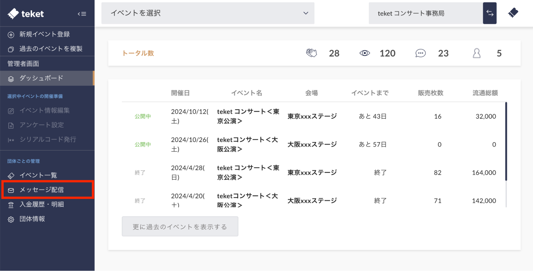Click the edit icon beside イベント情報編集
The image size is (533, 271).
click(x=11, y=111)
